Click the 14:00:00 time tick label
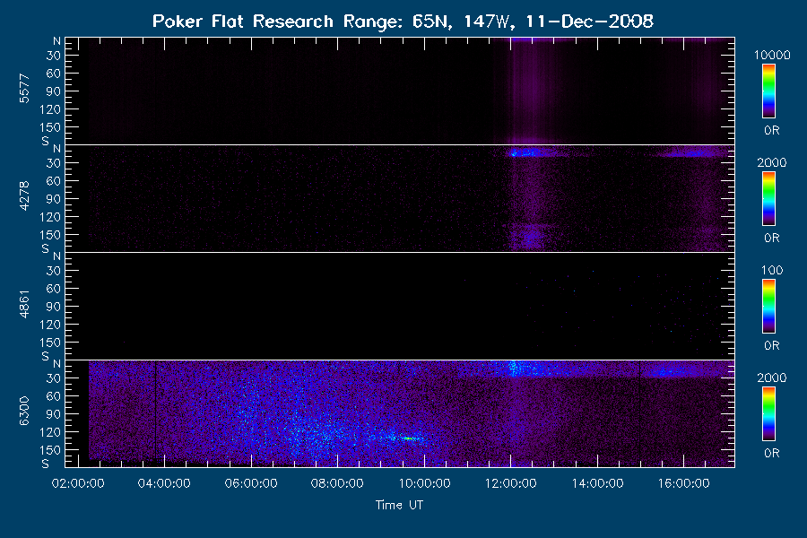This screenshot has height=538, width=807. (597, 483)
